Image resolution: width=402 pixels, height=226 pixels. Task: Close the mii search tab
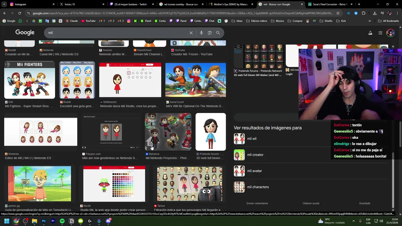302,4
